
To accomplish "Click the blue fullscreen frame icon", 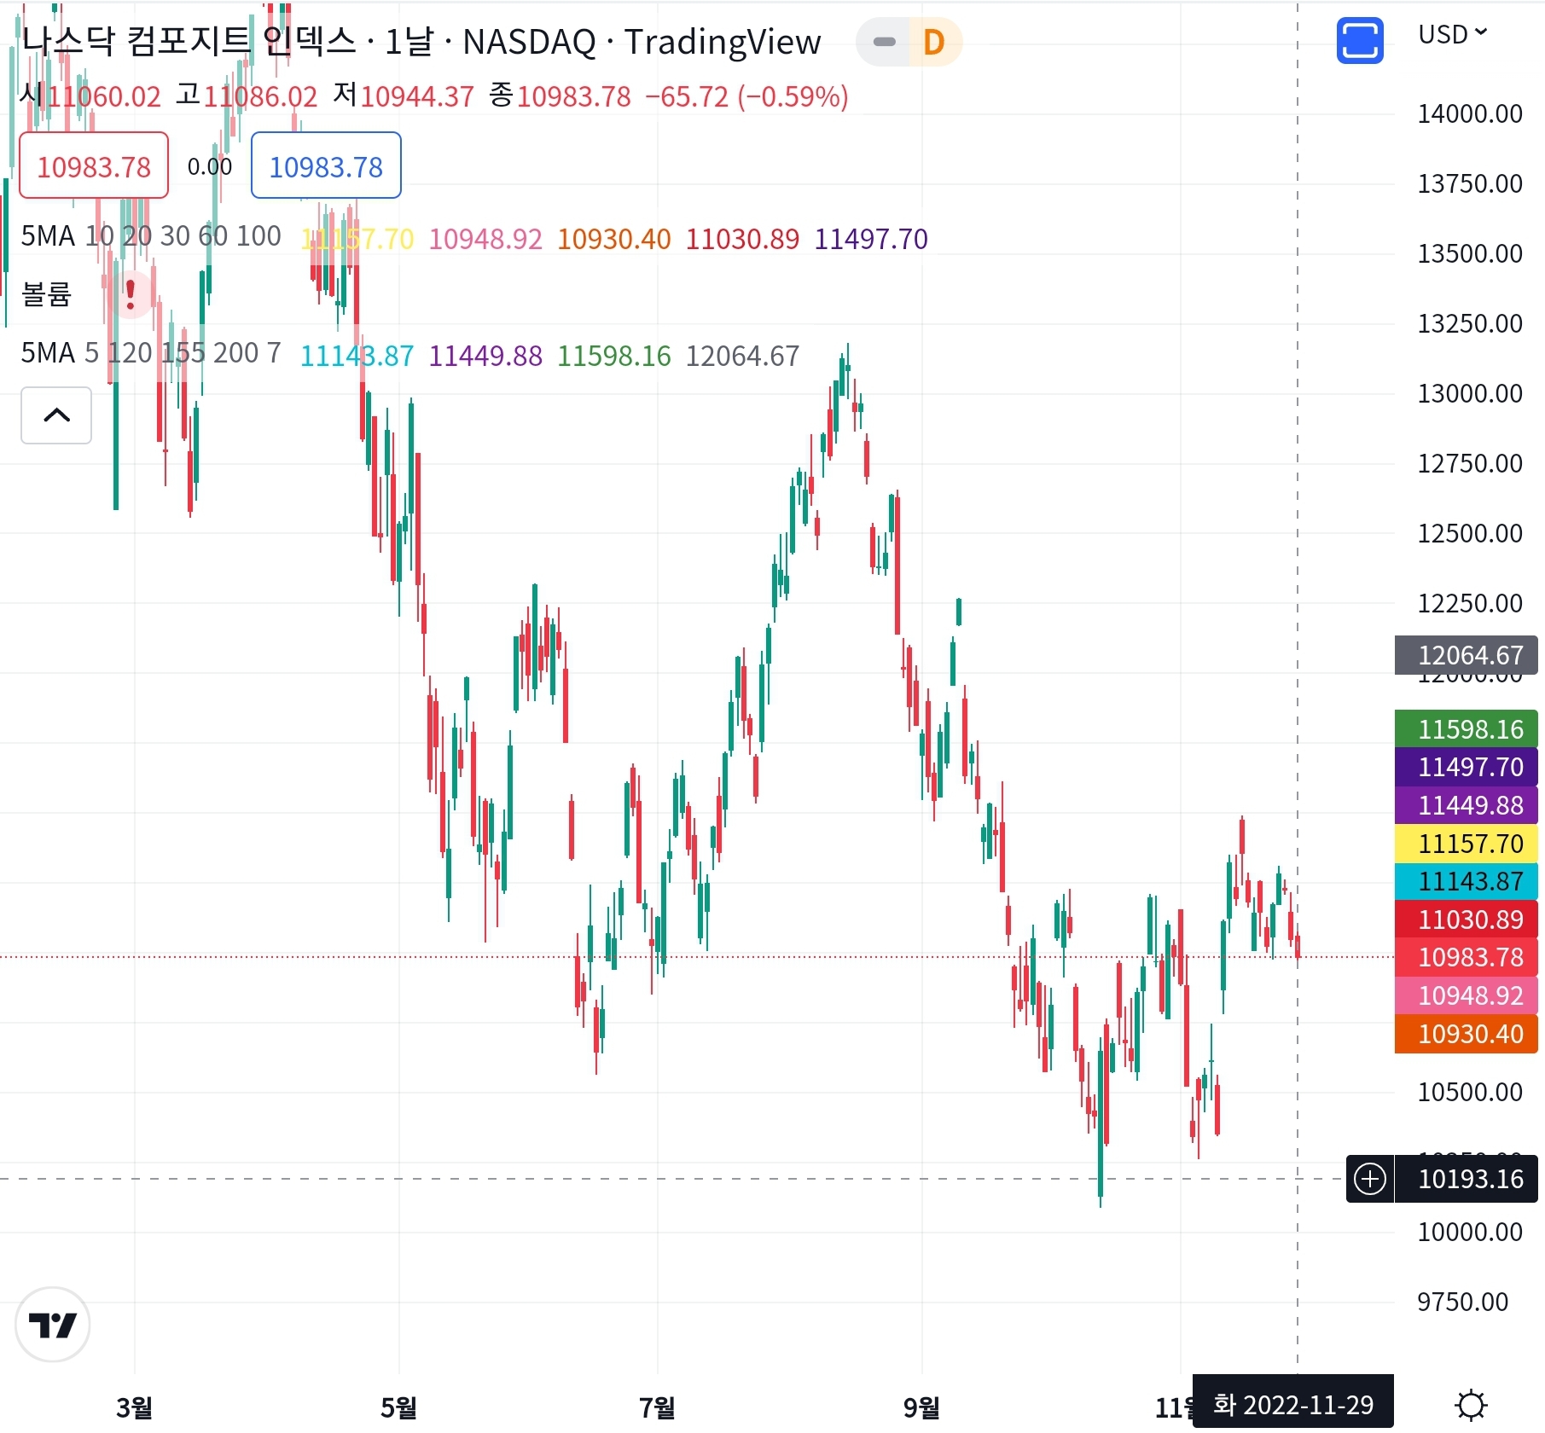I will [1359, 41].
